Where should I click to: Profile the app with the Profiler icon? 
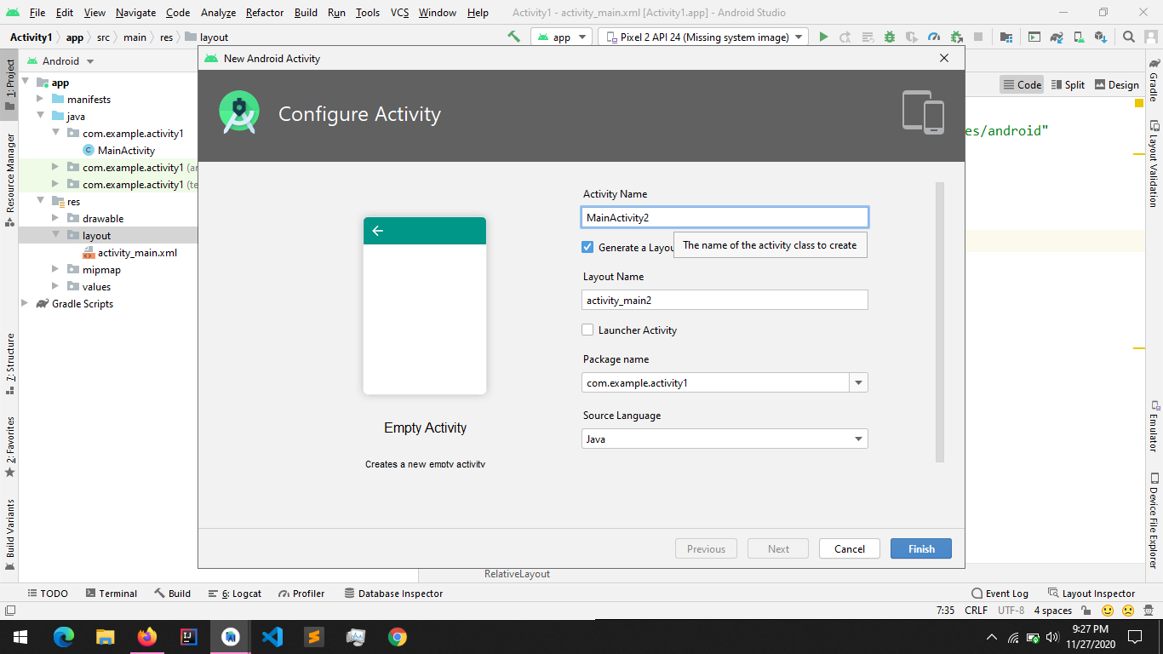click(934, 37)
